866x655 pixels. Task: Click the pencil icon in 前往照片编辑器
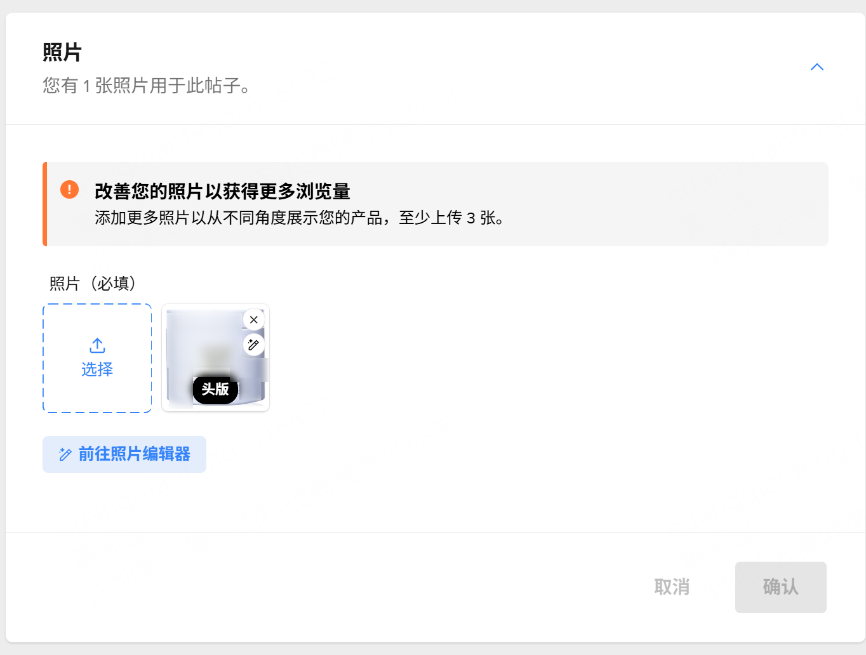(65, 454)
